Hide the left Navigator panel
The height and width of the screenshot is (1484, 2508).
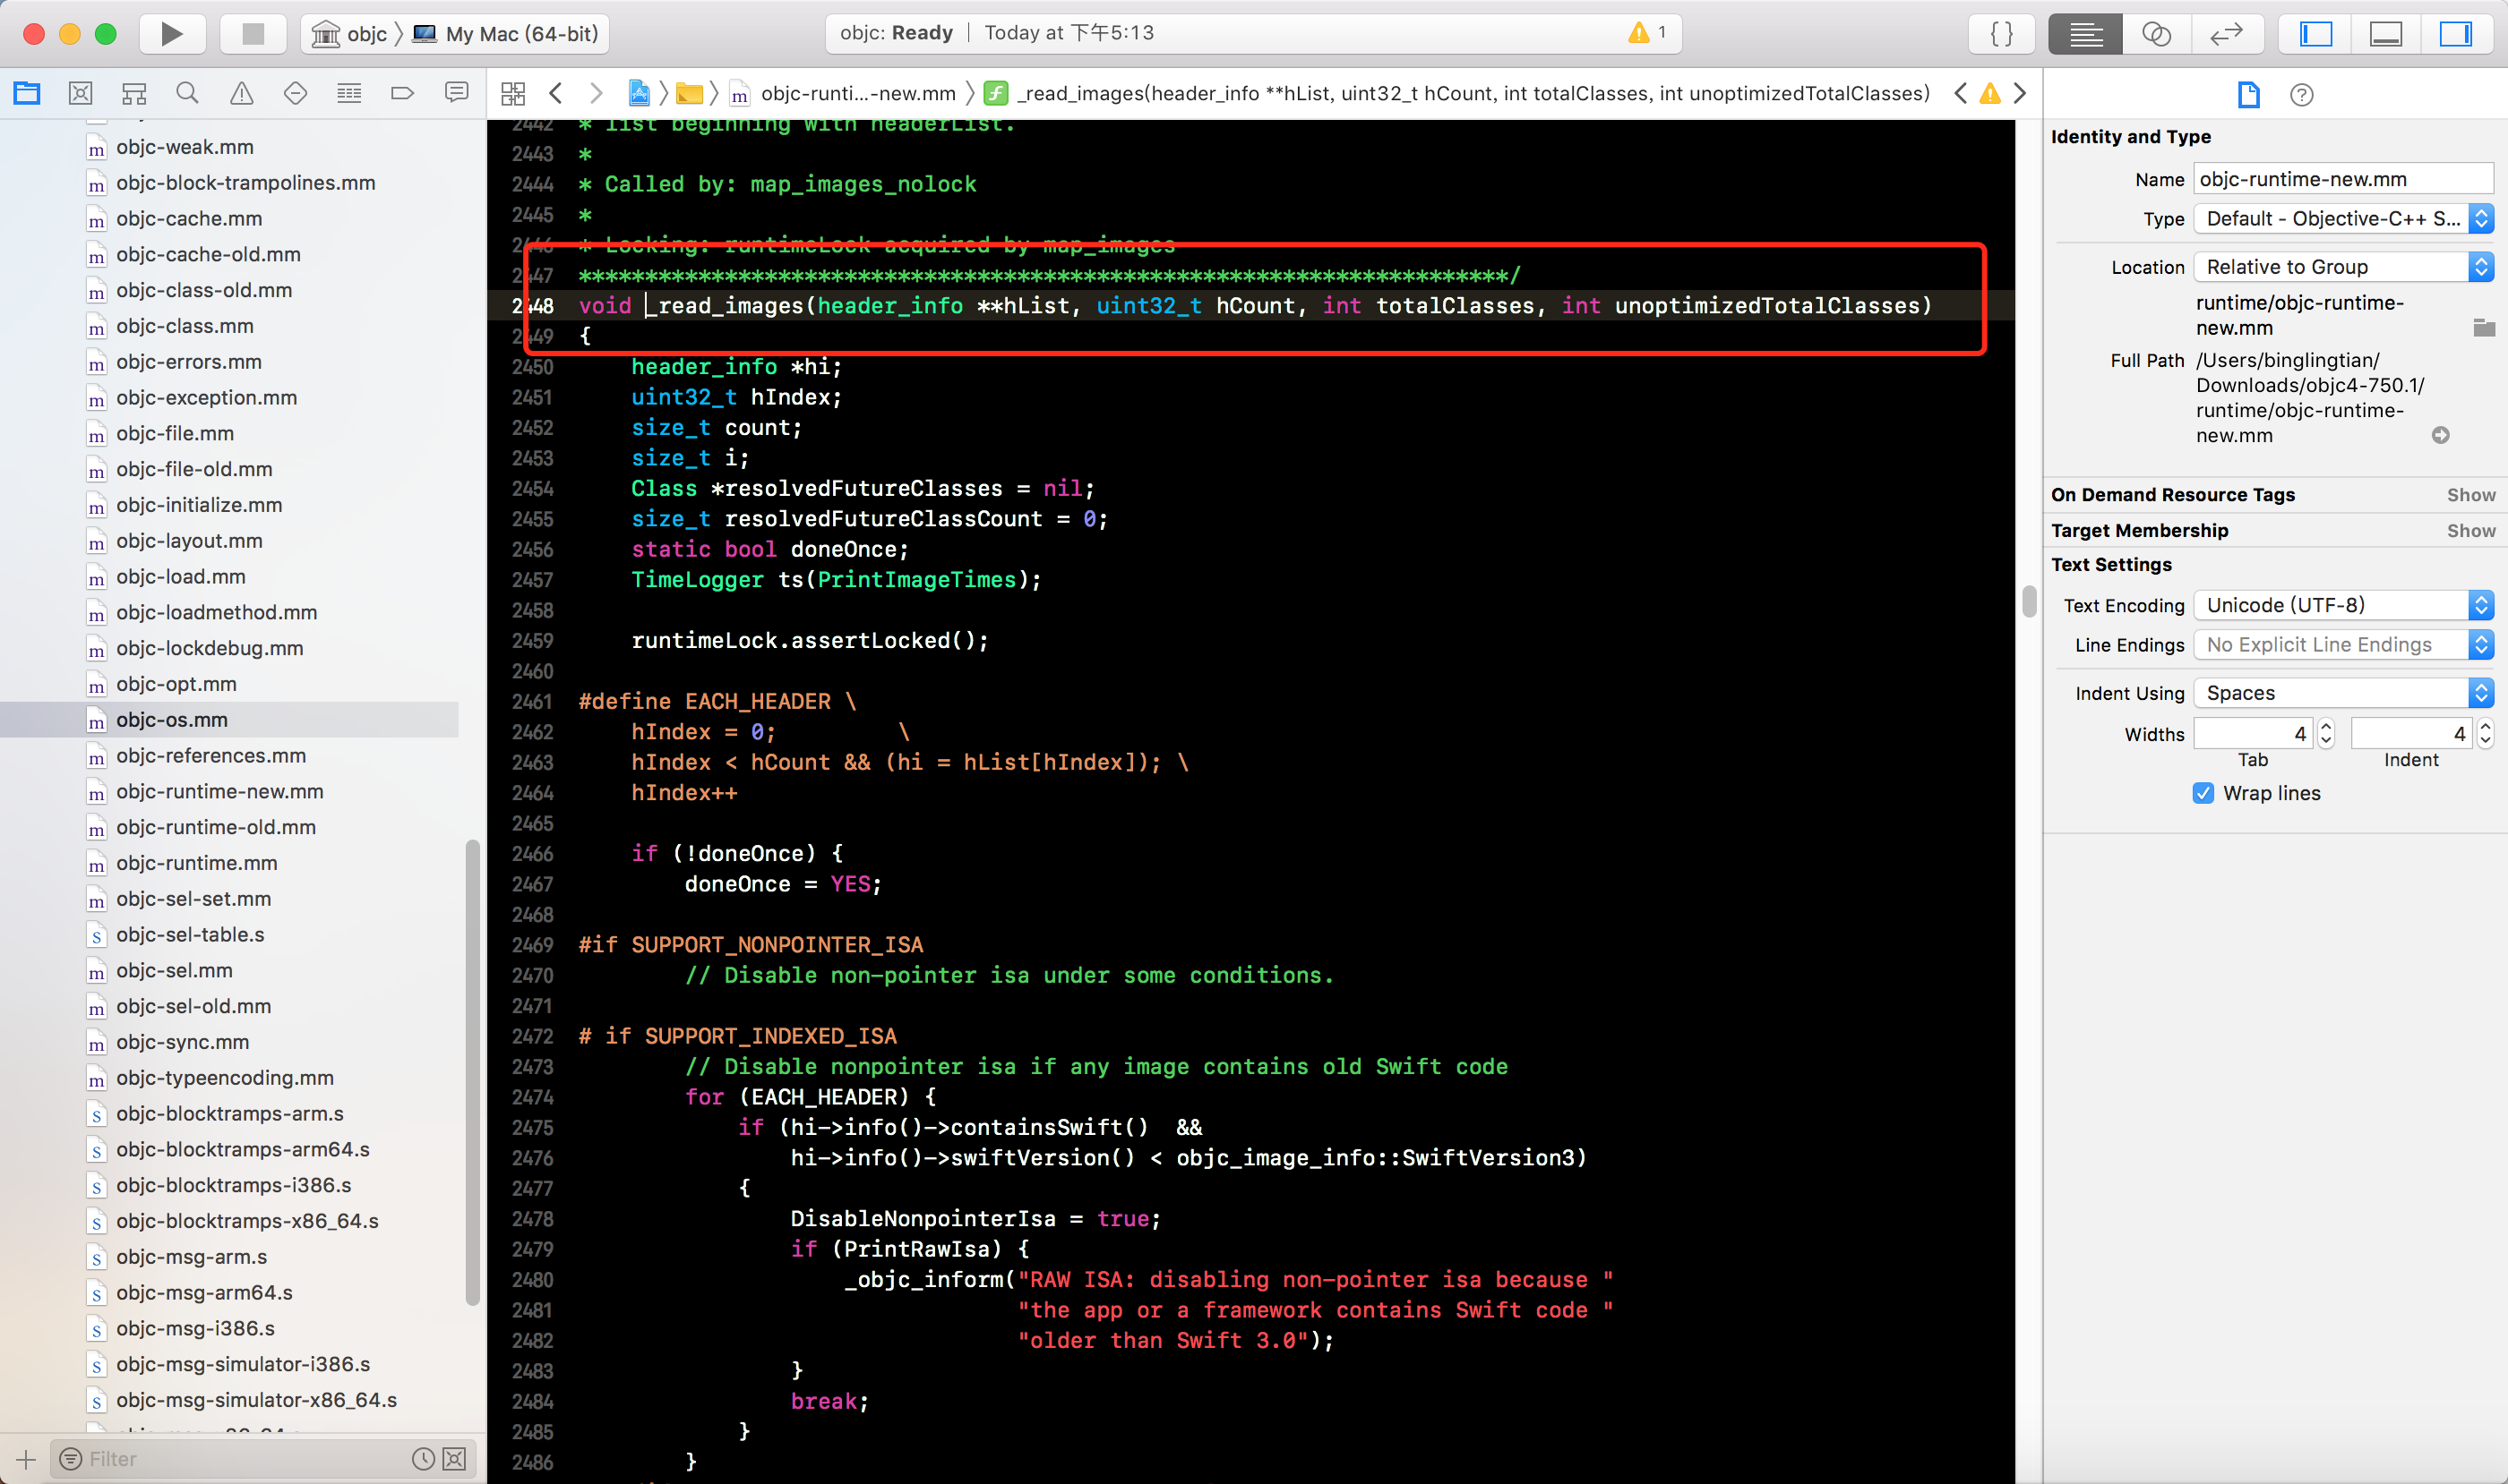(2315, 34)
